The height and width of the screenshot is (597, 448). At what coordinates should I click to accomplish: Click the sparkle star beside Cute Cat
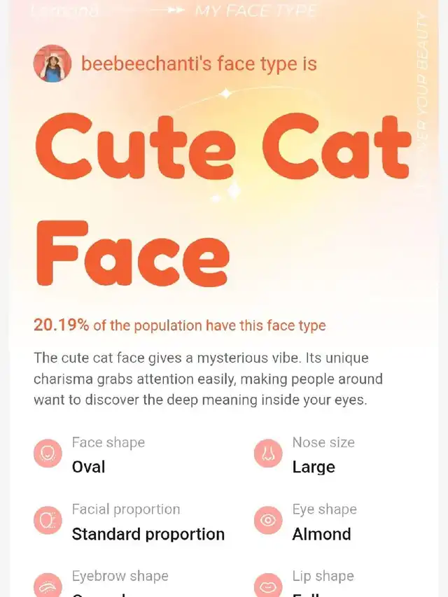(x=234, y=189)
